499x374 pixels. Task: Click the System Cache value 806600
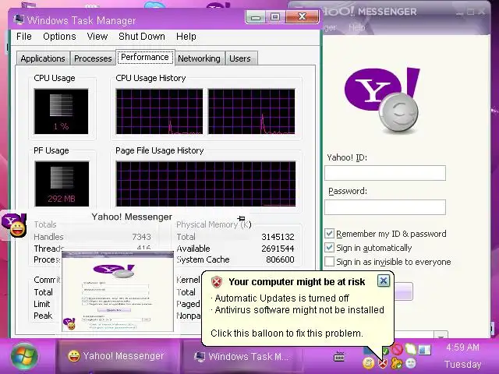click(x=280, y=259)
